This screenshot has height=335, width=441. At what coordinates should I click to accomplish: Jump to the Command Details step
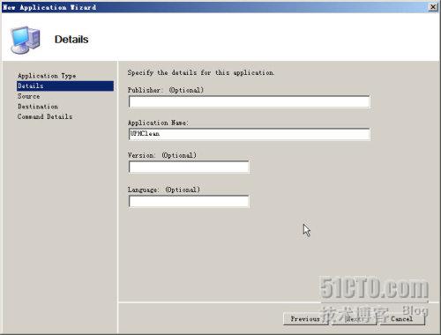pyautogui.click(x=45, y=116)
